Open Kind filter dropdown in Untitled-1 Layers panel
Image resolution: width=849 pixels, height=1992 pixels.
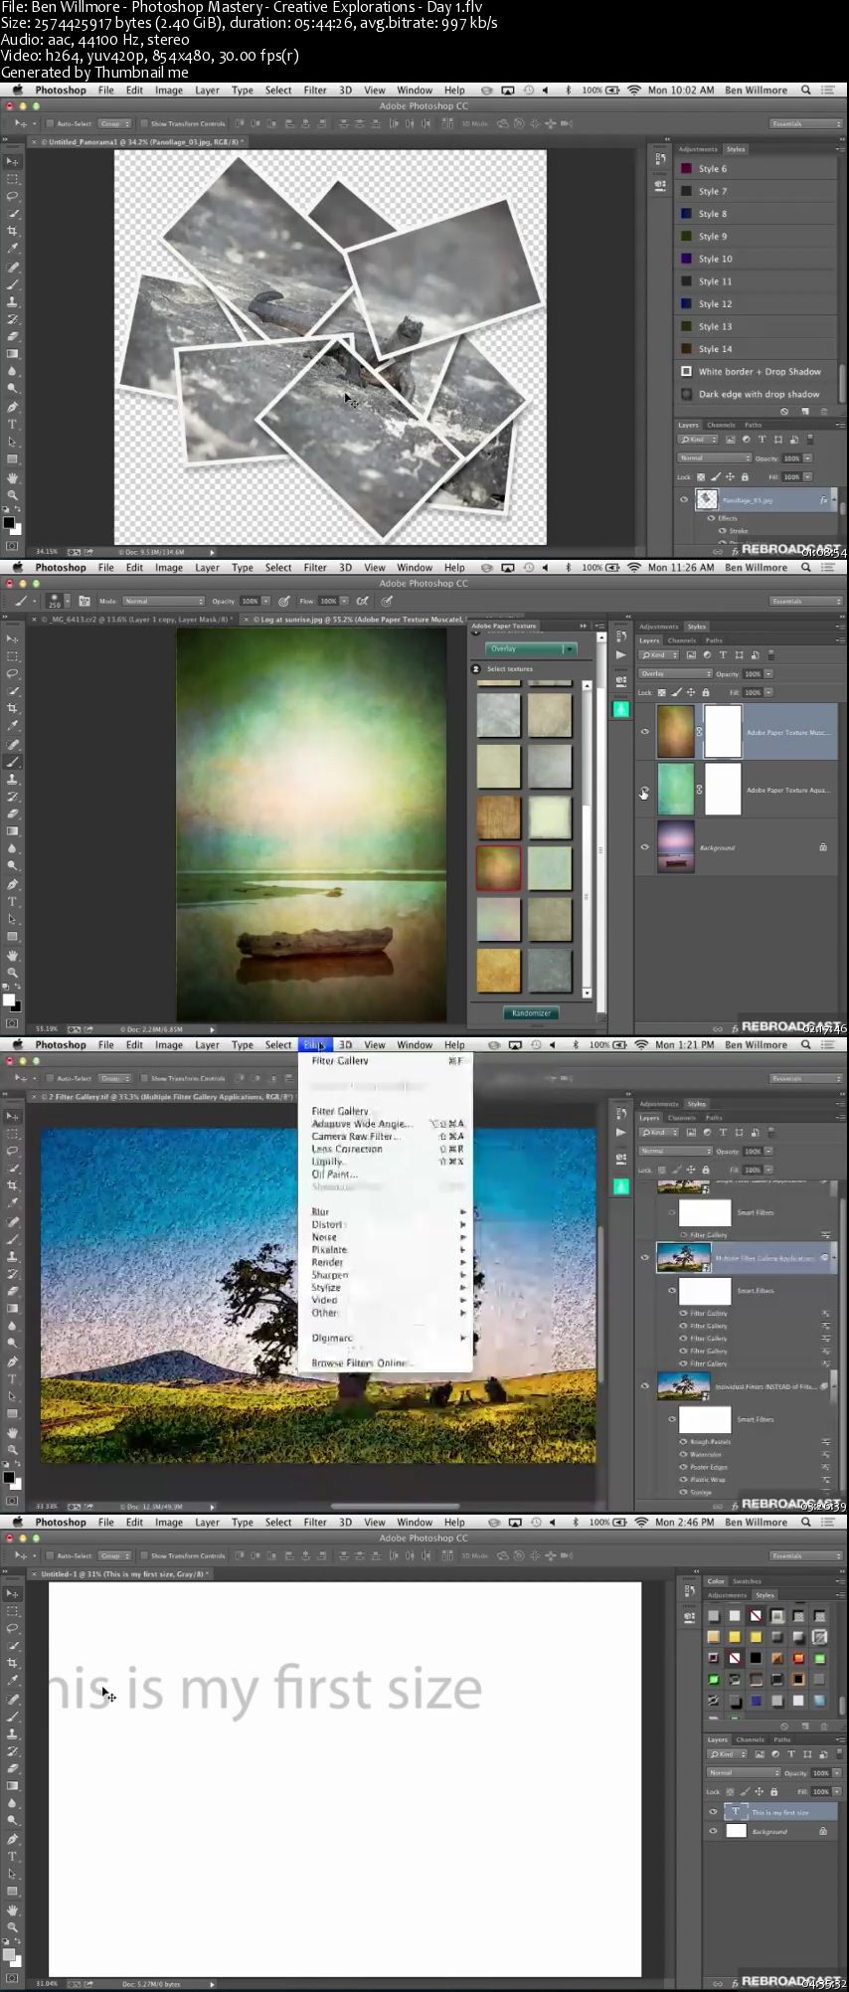727,1754
